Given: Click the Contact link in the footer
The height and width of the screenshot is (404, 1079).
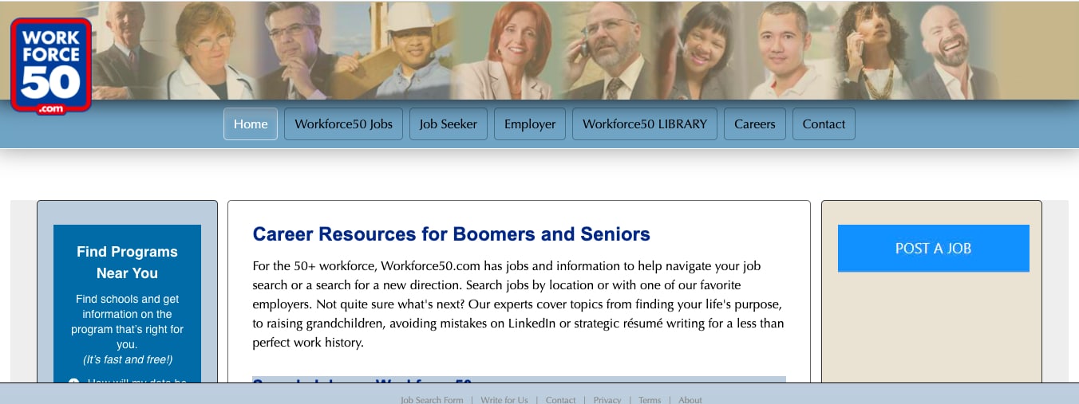Looking at the screenshot, I should [x=560, y=399].
